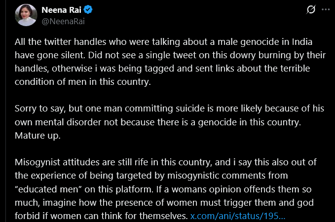335x222 pixels.
Task: Open Neena Rai's profile picture
Action: [x=24, y=16]
